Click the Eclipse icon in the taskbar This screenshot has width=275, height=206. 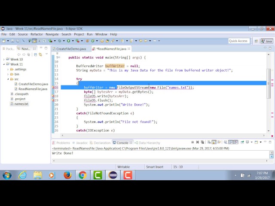(113, 175)
